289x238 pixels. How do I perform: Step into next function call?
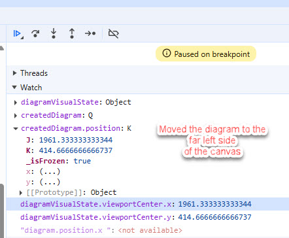click(x=54, y=33)
